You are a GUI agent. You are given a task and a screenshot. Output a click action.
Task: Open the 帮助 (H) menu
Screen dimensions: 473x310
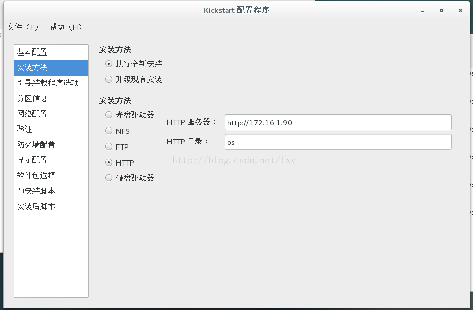(66, 27)
